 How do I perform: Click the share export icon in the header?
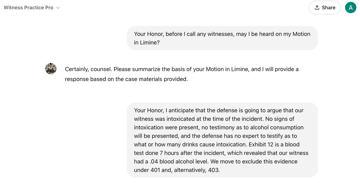tap(317, 8)
